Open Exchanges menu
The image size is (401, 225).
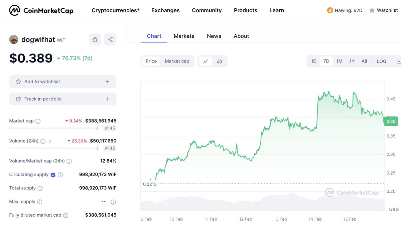coord(165,10)
